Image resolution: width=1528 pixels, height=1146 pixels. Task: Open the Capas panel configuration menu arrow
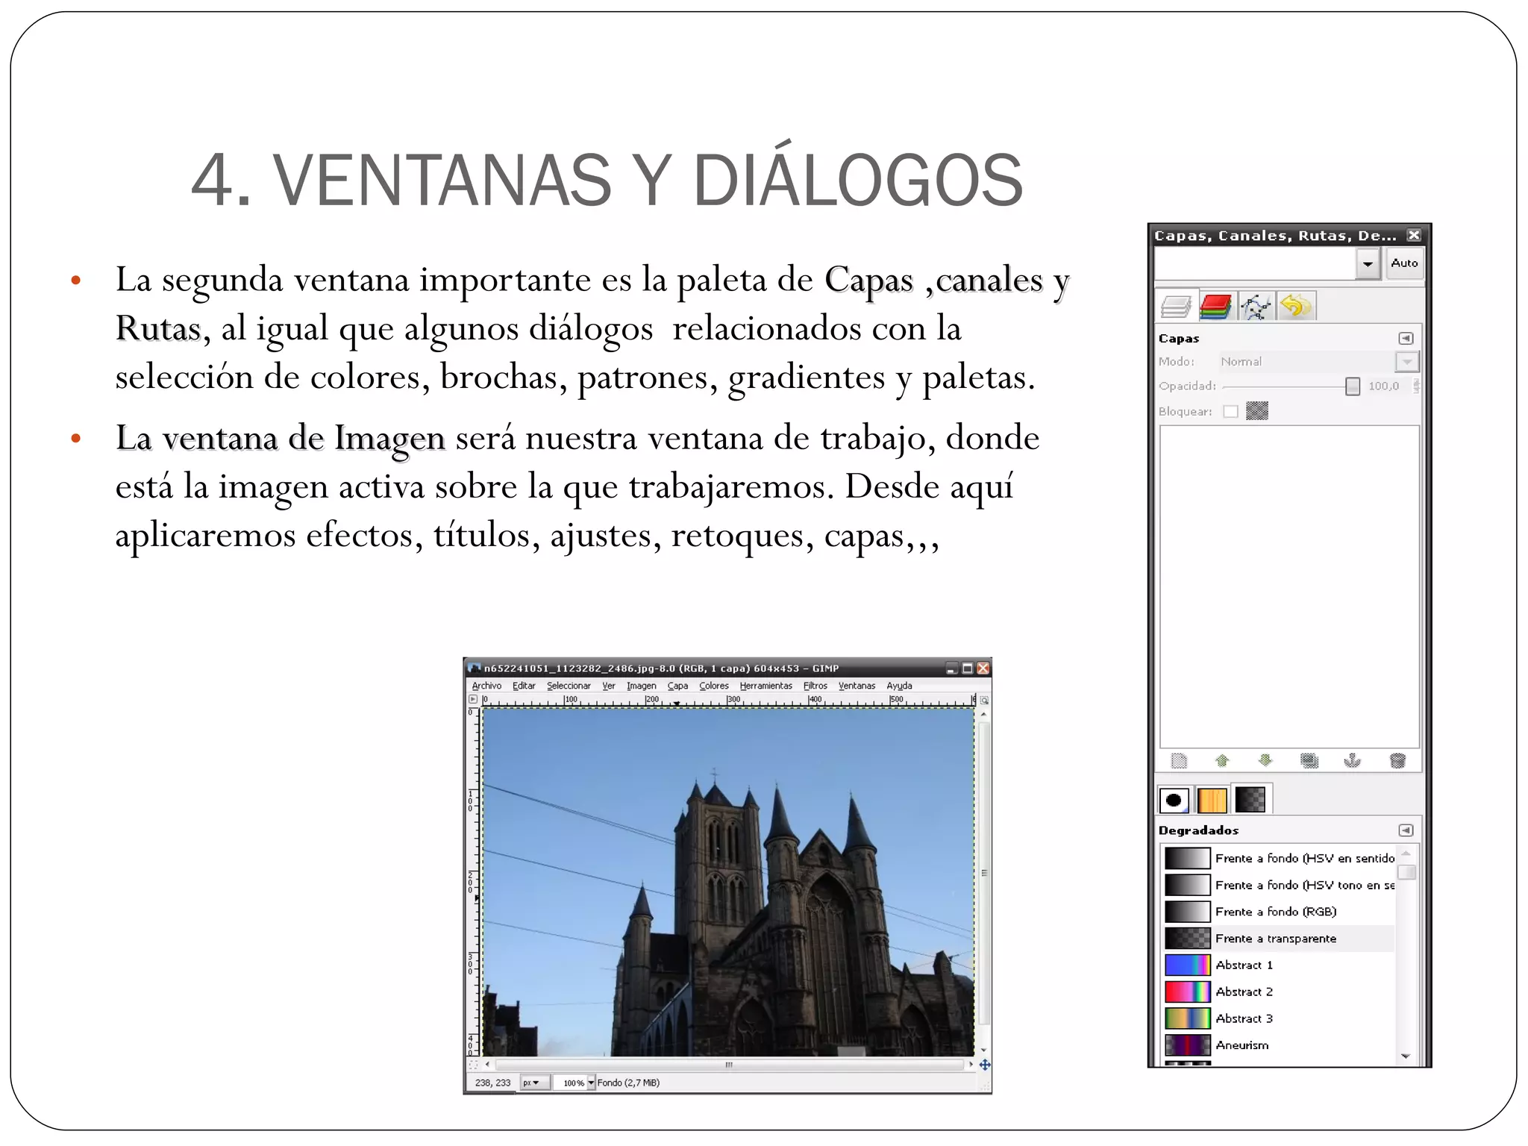(1406, 338)
